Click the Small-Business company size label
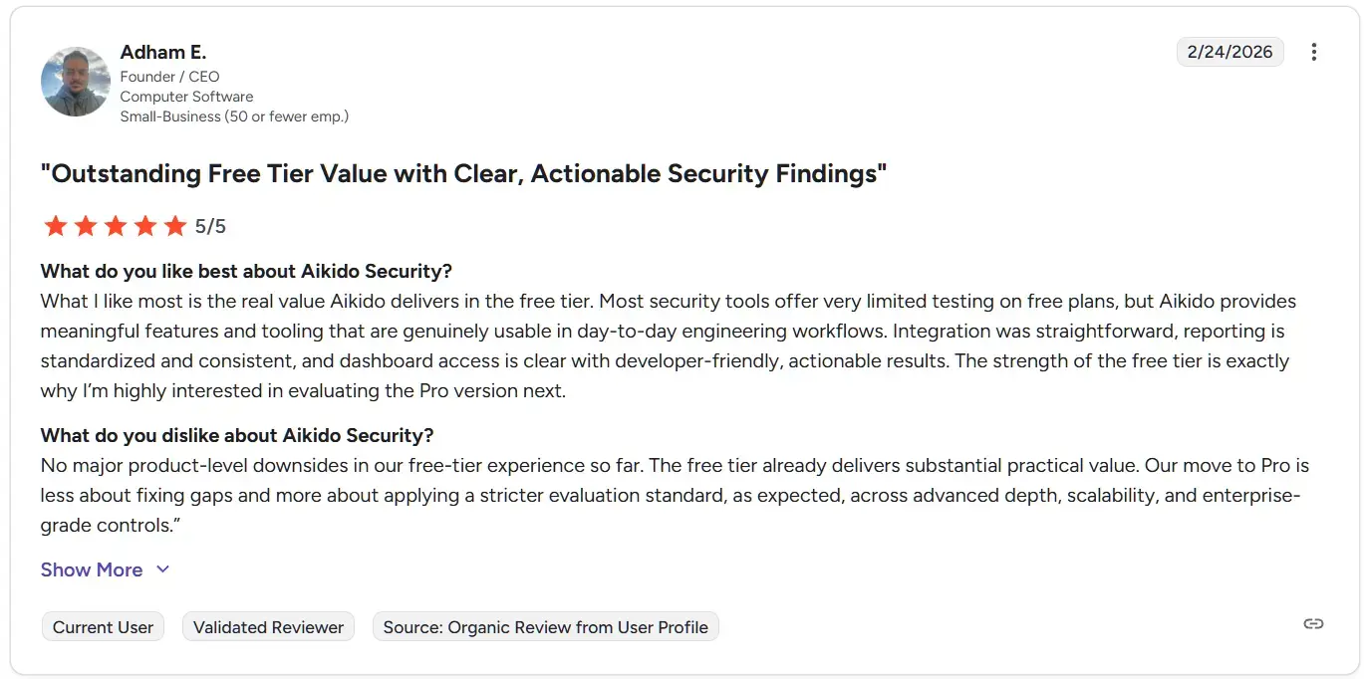 click(234, 116)
